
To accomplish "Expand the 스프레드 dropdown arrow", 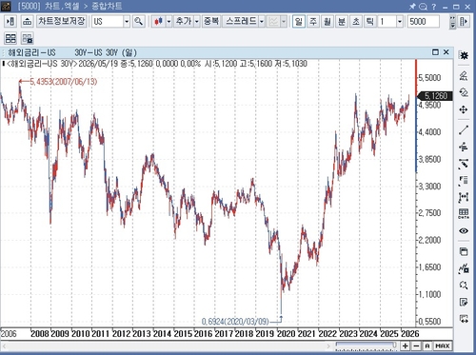I will tap(262, 22).
